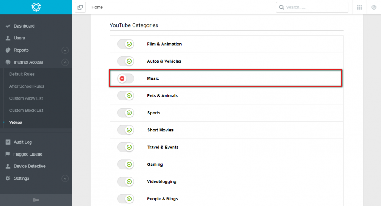Viewport: 381px width, 206px height.
Task: Collapse sidebar with bottom arrow icon
Action: coord(36,200)
